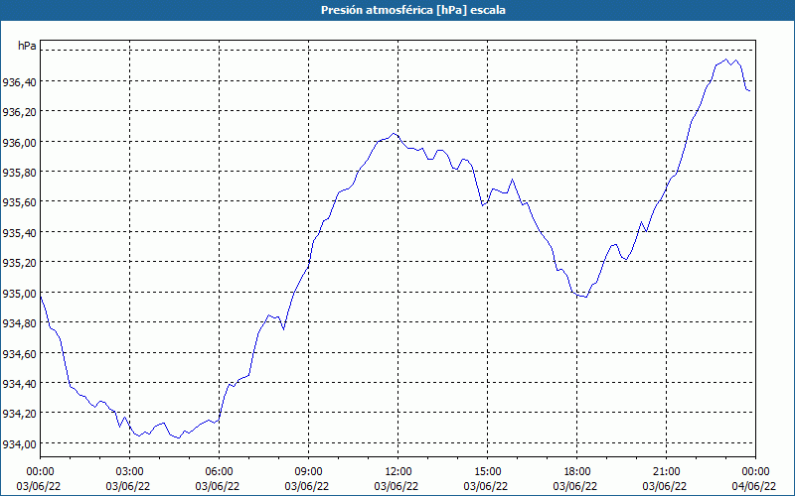Click the 934,20 axis value
Viewport: 795px width, 496px height.
pos(19,414)
